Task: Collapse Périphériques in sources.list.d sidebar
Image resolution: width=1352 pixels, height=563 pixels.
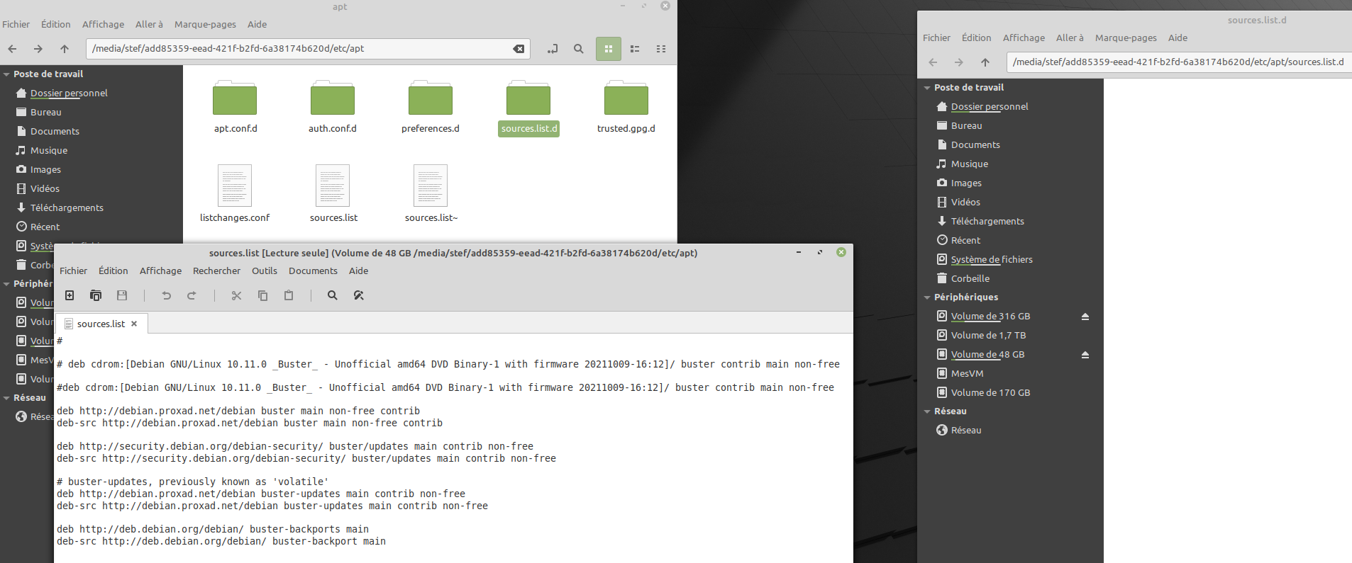Action: (x=927, y=297)
